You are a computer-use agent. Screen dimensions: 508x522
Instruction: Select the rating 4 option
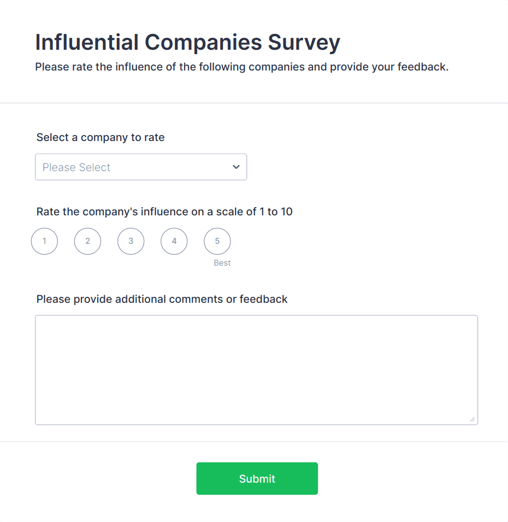click(174, 241)
